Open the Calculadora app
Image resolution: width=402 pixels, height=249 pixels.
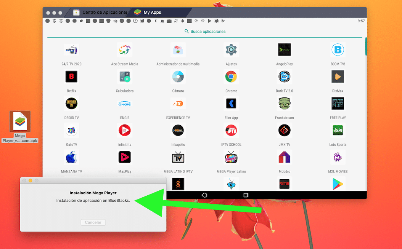point(125,77)
